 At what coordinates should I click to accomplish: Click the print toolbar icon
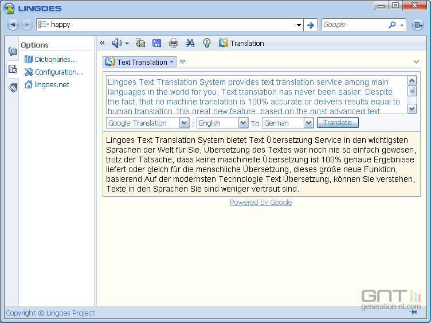pyautogui.click(x=174, y=43)
